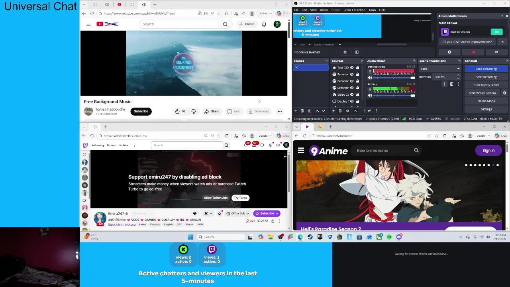Open Twitch whispers chat icon
This screenshot has width=510, height=287.
[x=262, y=145]
